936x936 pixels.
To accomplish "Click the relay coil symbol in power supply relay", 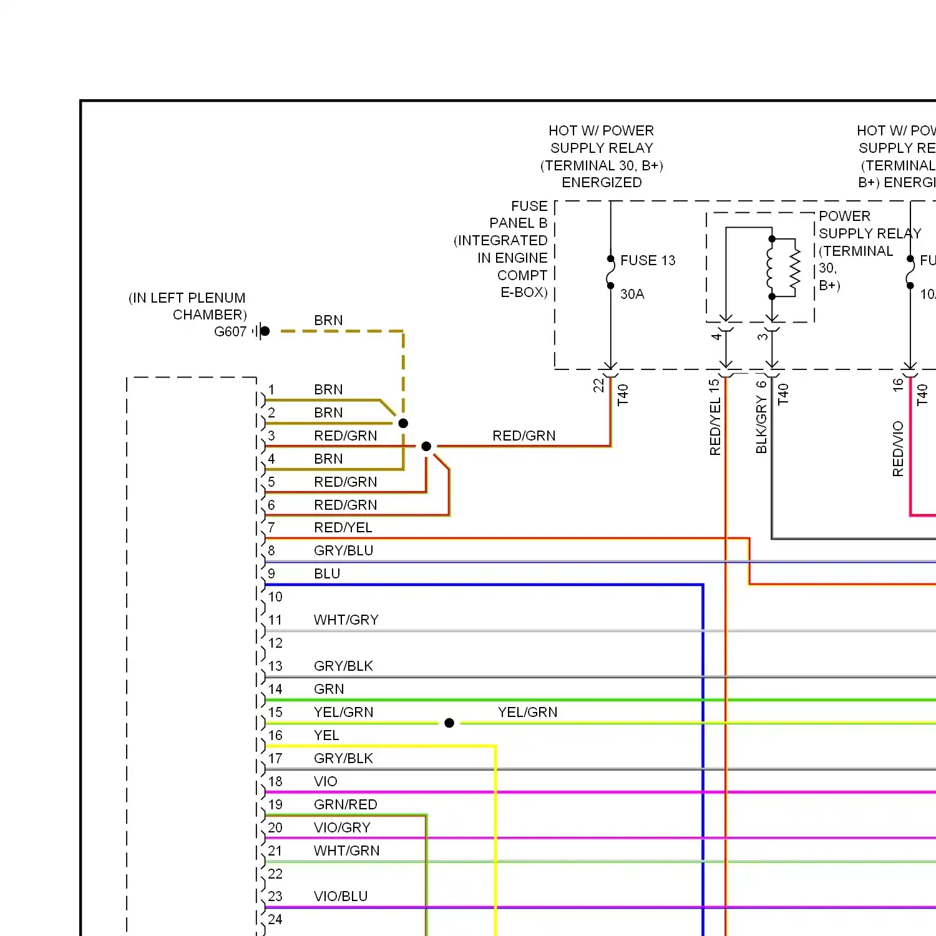I will (771, 268).
